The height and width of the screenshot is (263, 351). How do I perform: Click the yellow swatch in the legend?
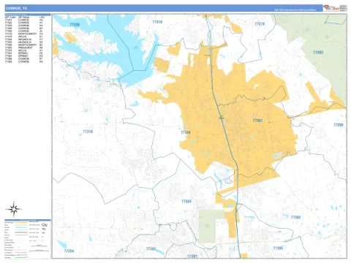(x=21, y=223)
